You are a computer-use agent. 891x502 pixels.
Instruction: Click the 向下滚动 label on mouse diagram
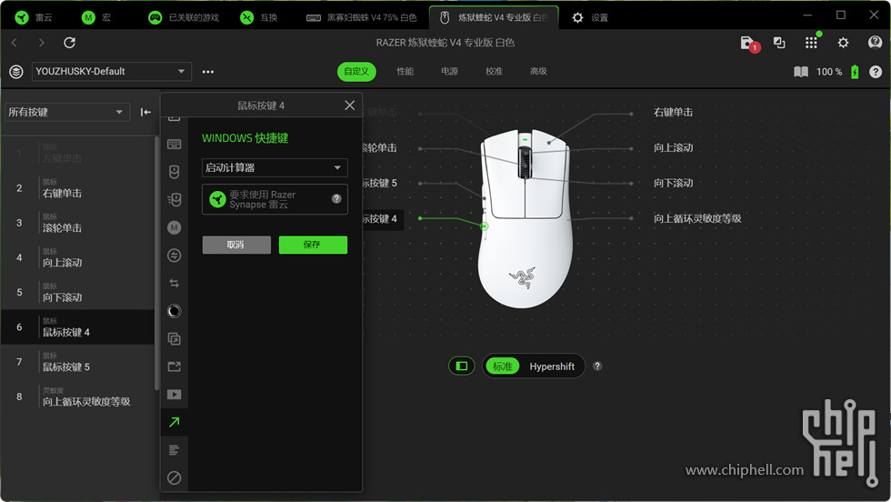point(673,183)
